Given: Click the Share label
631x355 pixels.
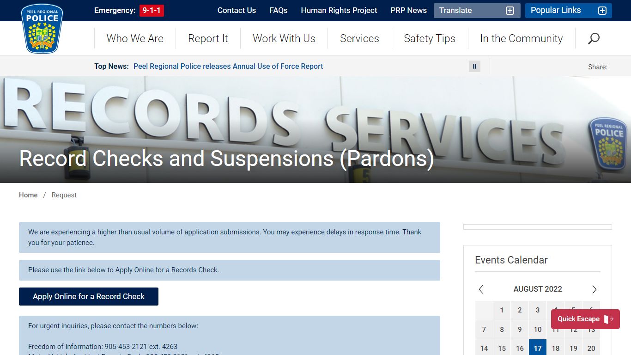Looking at the screenshot, I should click(598, 67).
